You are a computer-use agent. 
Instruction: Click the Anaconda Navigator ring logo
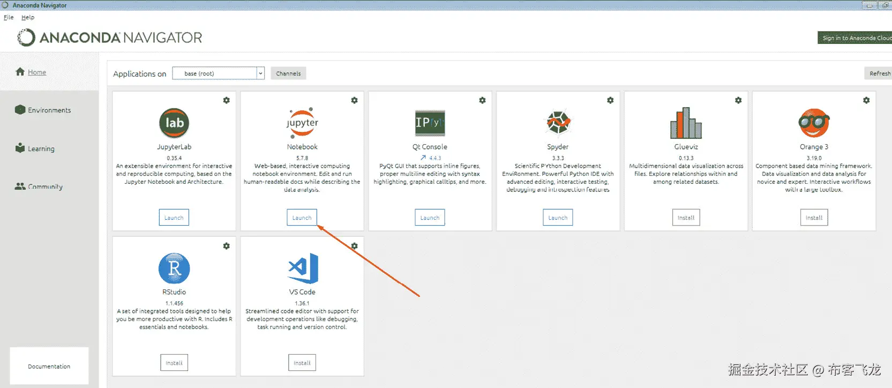[26, 38]
